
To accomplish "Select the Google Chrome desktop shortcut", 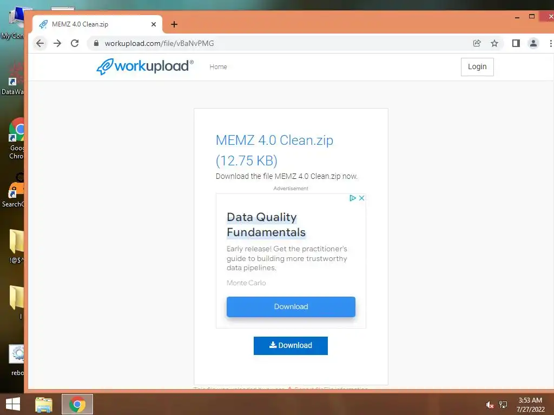I will click(x=16, y=139).
